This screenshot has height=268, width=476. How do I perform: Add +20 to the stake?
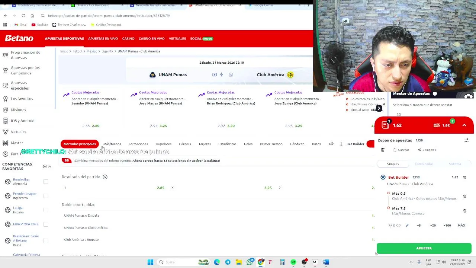pos(433,225)
